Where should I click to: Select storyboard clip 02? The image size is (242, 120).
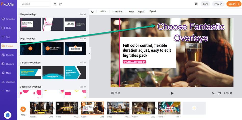tap(67, 108)
